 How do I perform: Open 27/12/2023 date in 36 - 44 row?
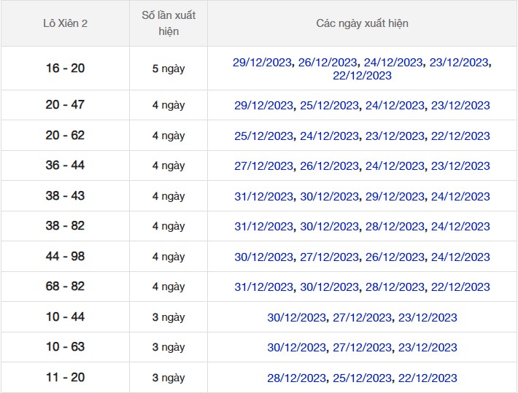point(263,166)
